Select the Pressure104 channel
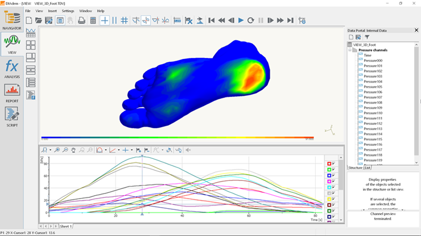The image size is (421, 236). point(373,81)
